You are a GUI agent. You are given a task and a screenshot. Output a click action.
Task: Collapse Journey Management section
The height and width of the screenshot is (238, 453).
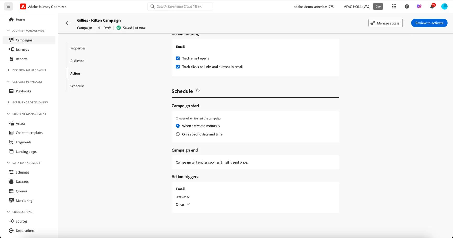8,31
